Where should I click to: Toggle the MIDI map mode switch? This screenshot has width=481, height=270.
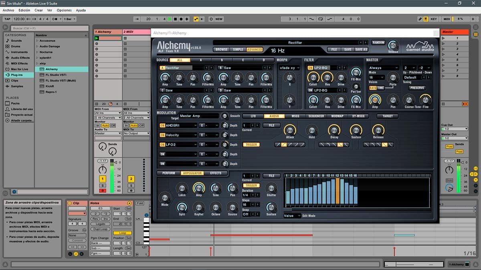(x=447, y=19)
